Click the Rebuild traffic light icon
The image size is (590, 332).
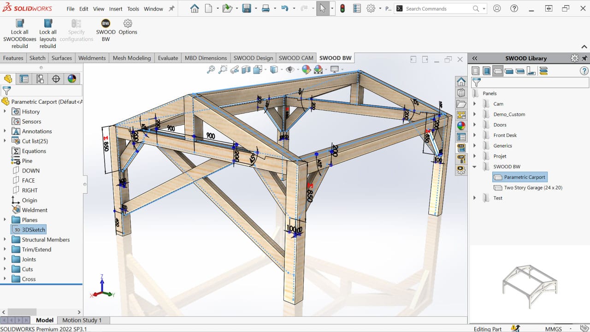(x=342, y=8)
